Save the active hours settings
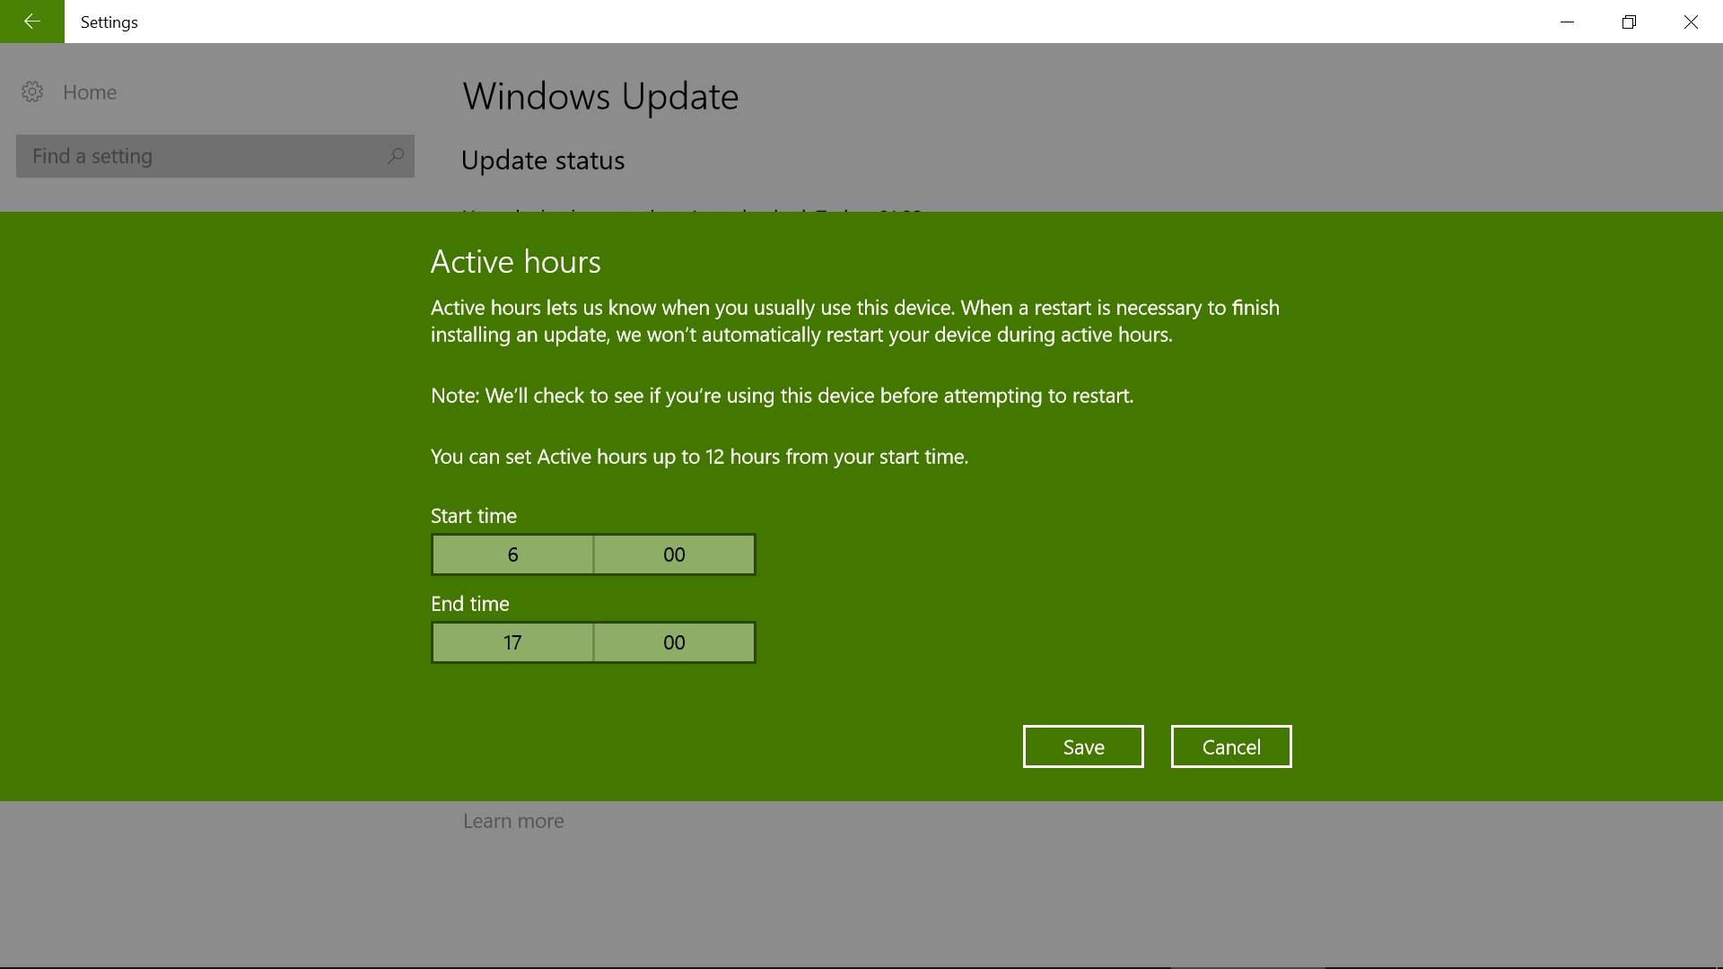 1083,746
